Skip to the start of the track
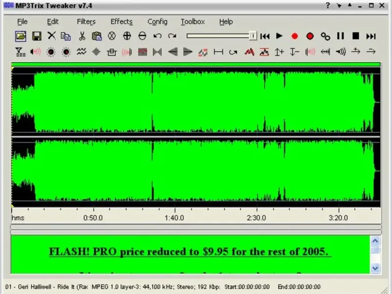Screen dimensions: 392x294 pyautogui.click(x=265, y=36)
